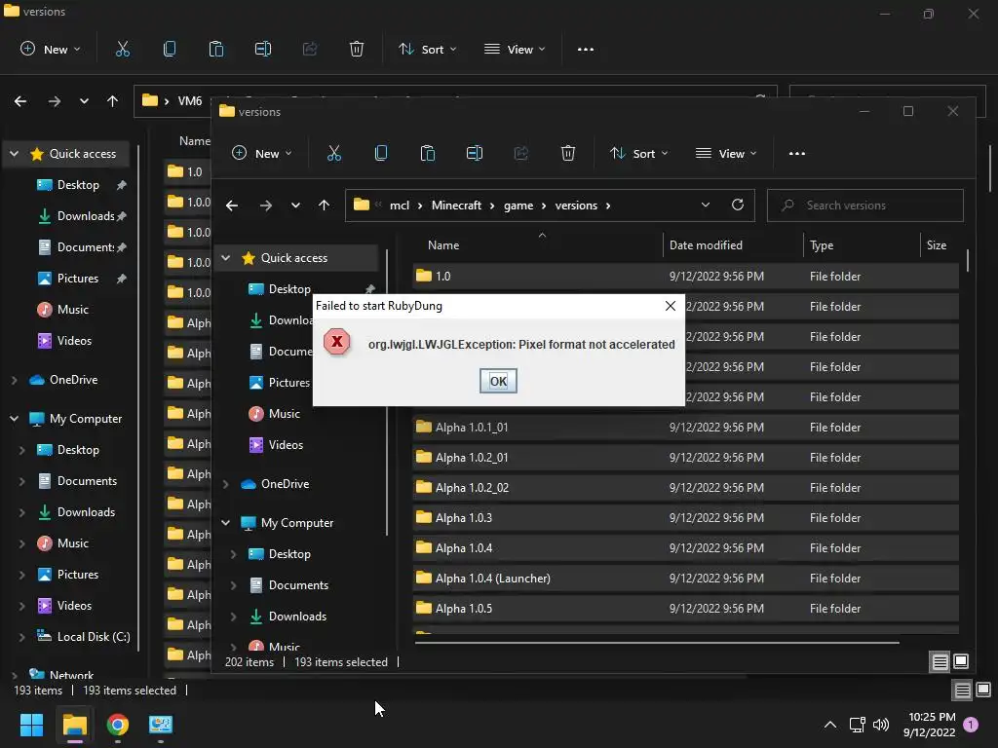Switch front window to details view icon
The height and width of the screenshot is (748, 998).
pyautogui.click(x=940, y=662)
